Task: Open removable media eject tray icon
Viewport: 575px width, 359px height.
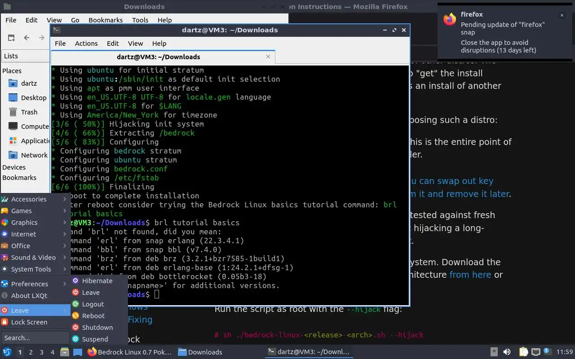Action: point(495,352)
